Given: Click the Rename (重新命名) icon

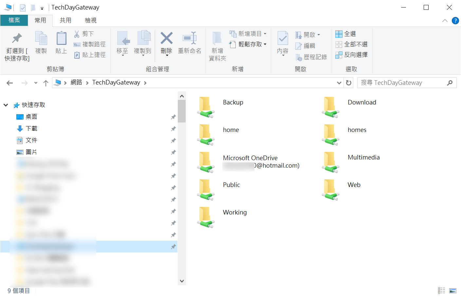Looking at the screenshot, I should (x=190, y=38).
